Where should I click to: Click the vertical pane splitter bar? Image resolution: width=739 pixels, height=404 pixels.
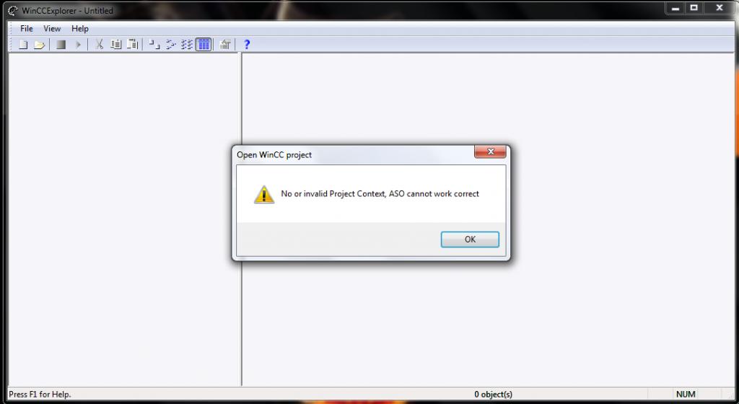[242, 219]
